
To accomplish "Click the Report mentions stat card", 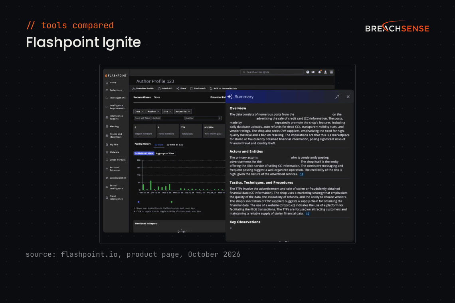I will pos(144,131).
